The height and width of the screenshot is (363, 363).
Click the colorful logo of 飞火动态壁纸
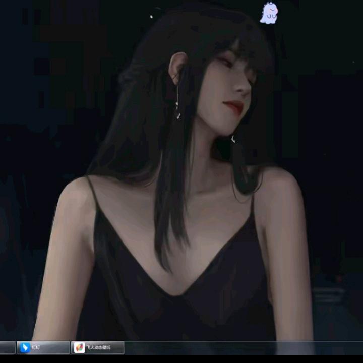pyautogui.click(x=80, y=347)
